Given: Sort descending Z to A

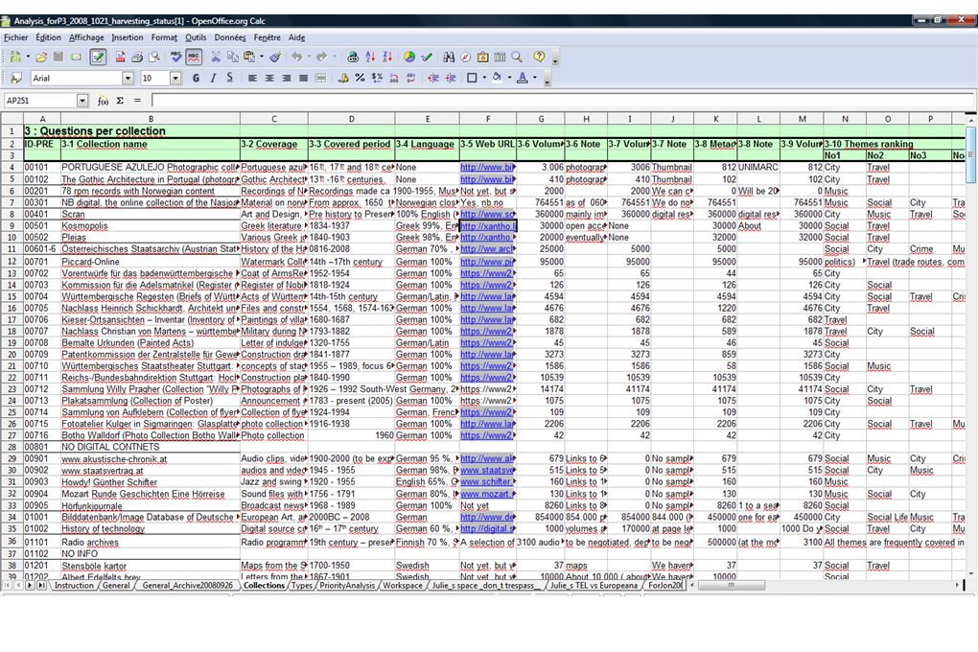Looking at the screenshot, I should [386, 58].
